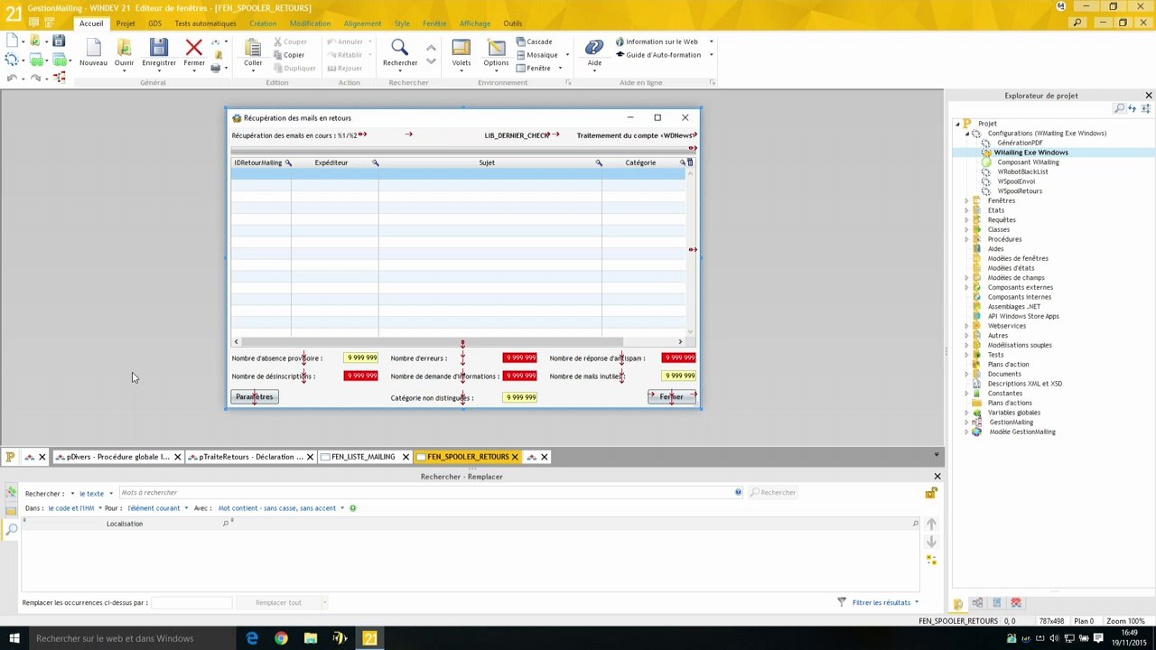Click the replace-occurrences input field

(x=191, y=602)
